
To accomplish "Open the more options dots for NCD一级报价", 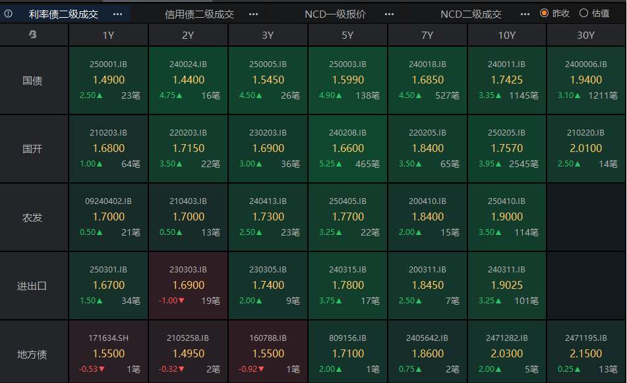I will point(390,14).
